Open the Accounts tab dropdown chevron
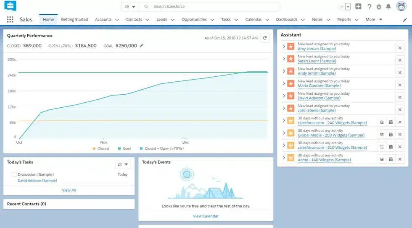 point(117,20)
